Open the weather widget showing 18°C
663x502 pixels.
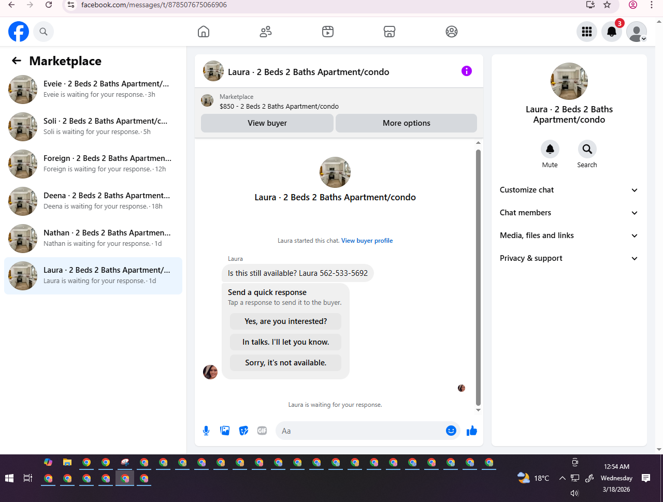pyautogui.click(x=534, y=478)
